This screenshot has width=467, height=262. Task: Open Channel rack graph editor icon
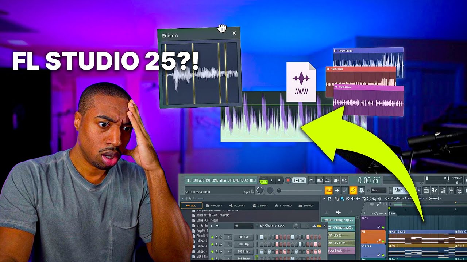pos(313,226)
